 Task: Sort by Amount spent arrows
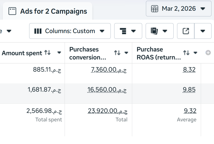tap(47, 52)
